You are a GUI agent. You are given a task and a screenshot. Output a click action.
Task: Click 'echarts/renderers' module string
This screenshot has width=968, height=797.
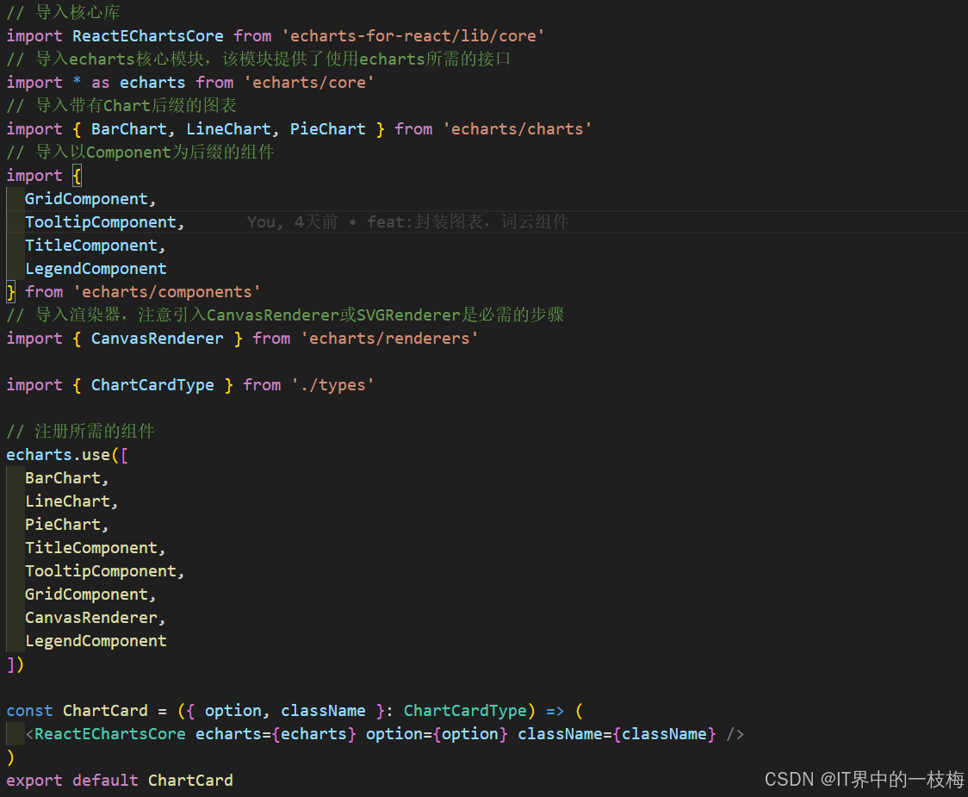pos(389,339)
